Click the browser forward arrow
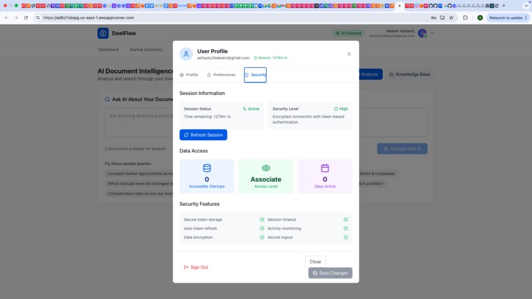Viewport: 532px width, 299px height. tap(16, 18)
